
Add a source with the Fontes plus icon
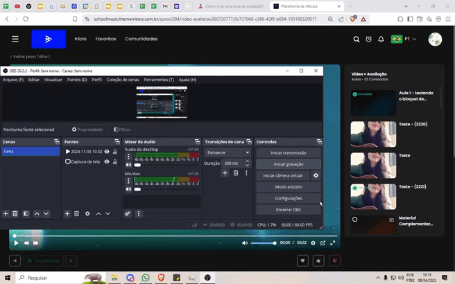(x=67, y=213)
